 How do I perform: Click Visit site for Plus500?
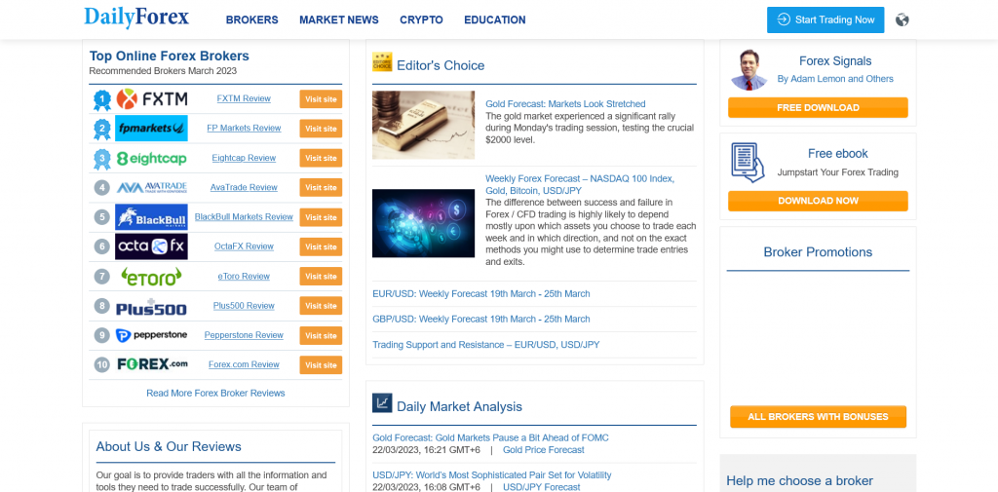(321, 306)
